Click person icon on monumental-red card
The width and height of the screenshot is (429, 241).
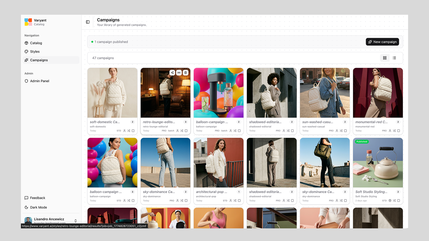tap(390, 131)
